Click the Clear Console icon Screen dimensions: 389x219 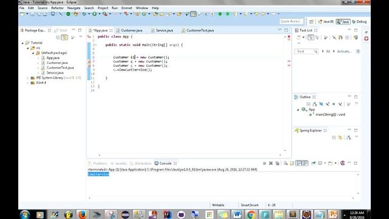pos(286,163)
